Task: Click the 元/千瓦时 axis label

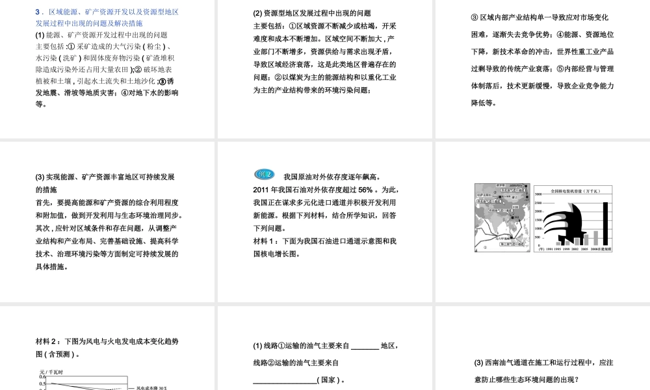Action: [x=51, y=372]
